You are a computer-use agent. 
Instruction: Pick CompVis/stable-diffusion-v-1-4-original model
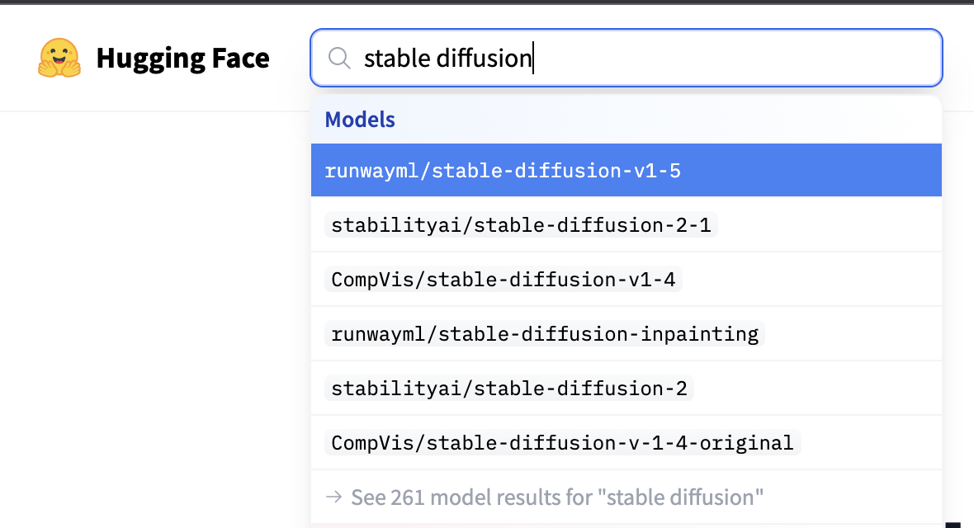click(562, 443)
